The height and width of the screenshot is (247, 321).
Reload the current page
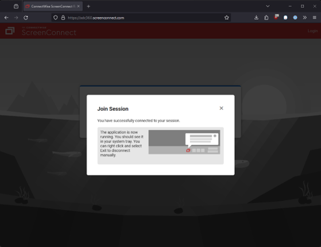coord(26,18)
